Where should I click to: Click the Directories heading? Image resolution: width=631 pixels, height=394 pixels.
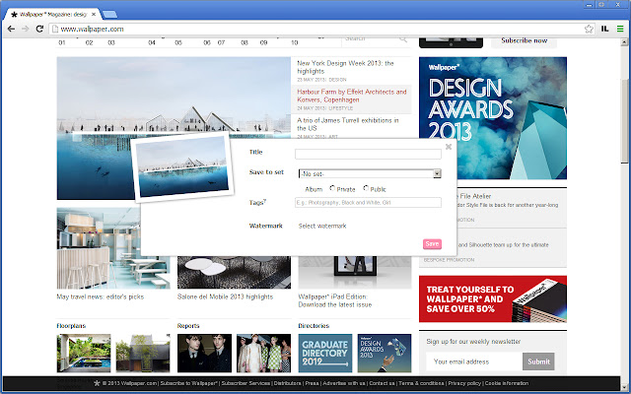(314, 326)
